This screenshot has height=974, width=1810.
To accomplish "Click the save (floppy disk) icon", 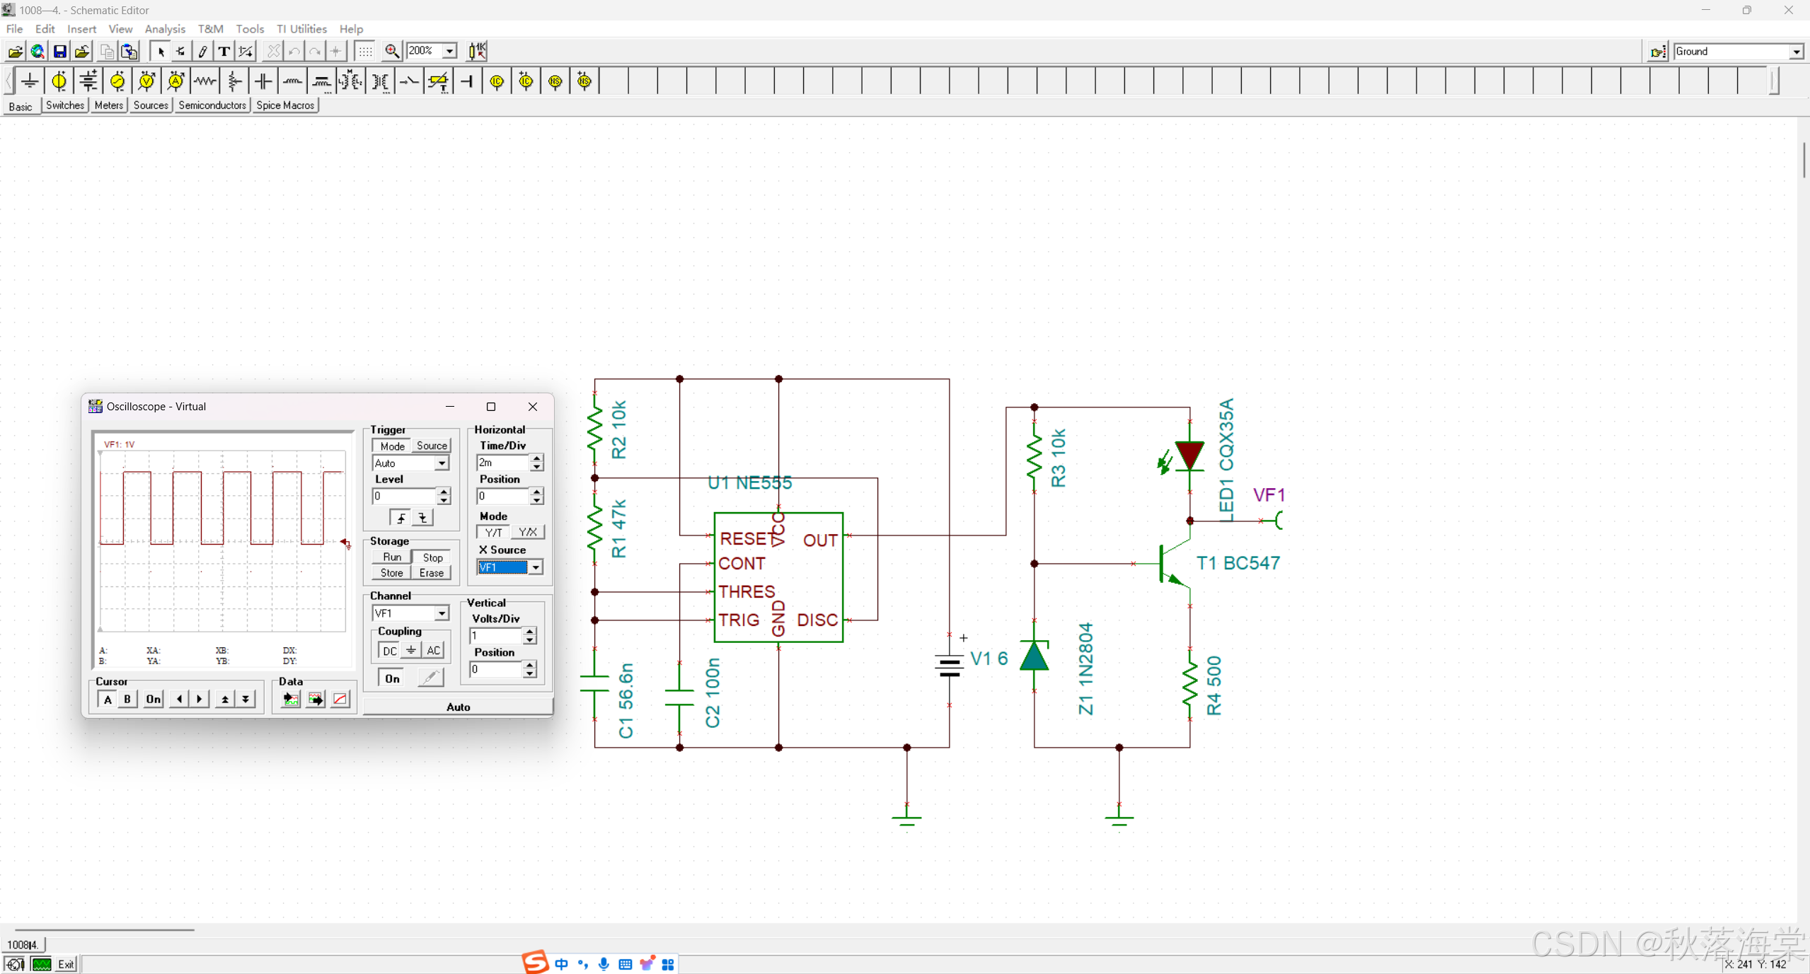I will pyautogui.click(x=60, y=51).
